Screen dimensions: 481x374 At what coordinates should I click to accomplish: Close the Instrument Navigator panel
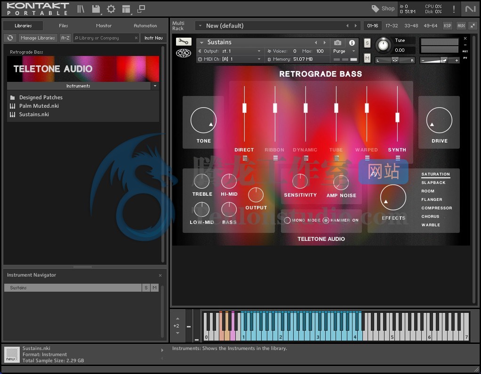(160, 275)
